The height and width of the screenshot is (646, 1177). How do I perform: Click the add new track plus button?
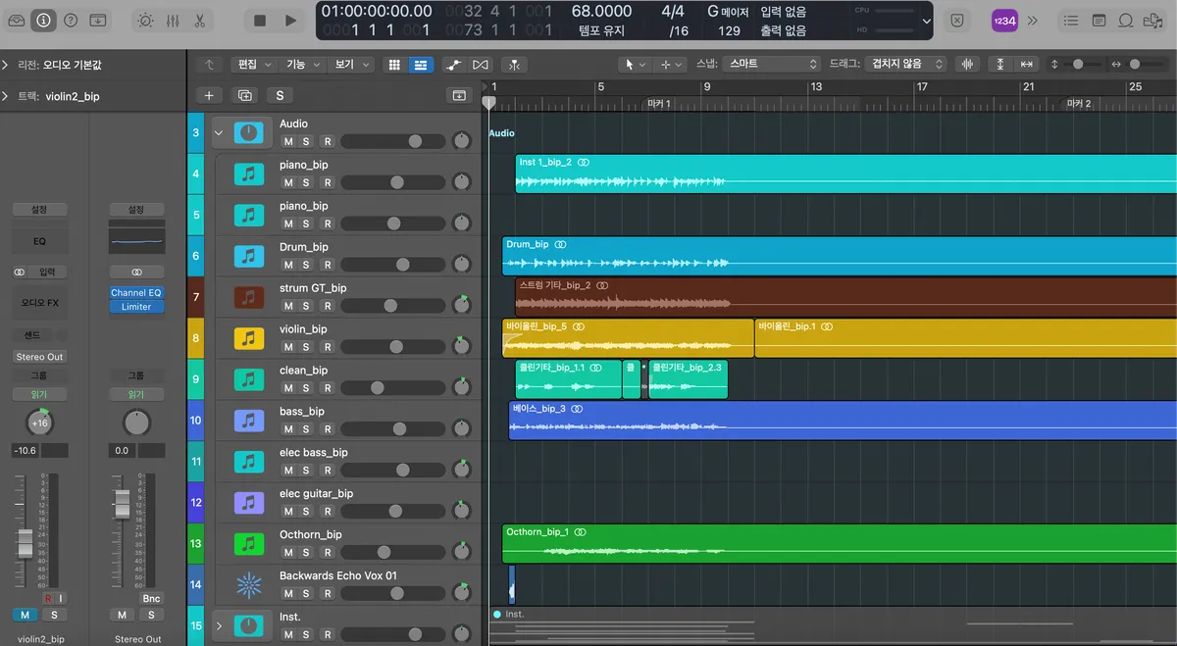(209, 95)
